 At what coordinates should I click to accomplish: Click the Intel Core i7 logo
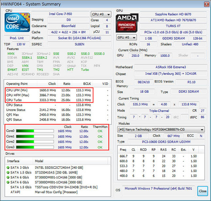pos(17,22)
